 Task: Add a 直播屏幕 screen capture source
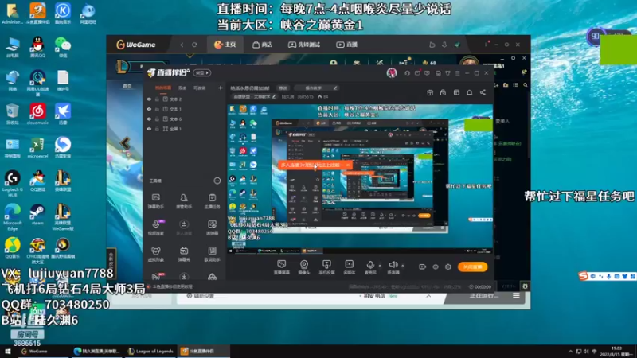tap(282, 267)
